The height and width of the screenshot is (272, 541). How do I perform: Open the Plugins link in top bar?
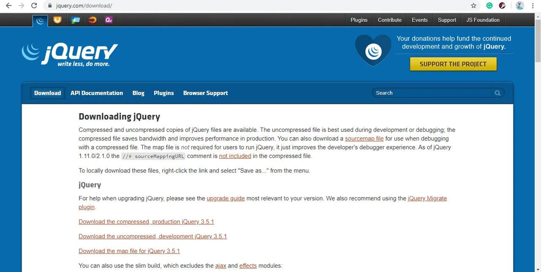click(x=359, y=20)
